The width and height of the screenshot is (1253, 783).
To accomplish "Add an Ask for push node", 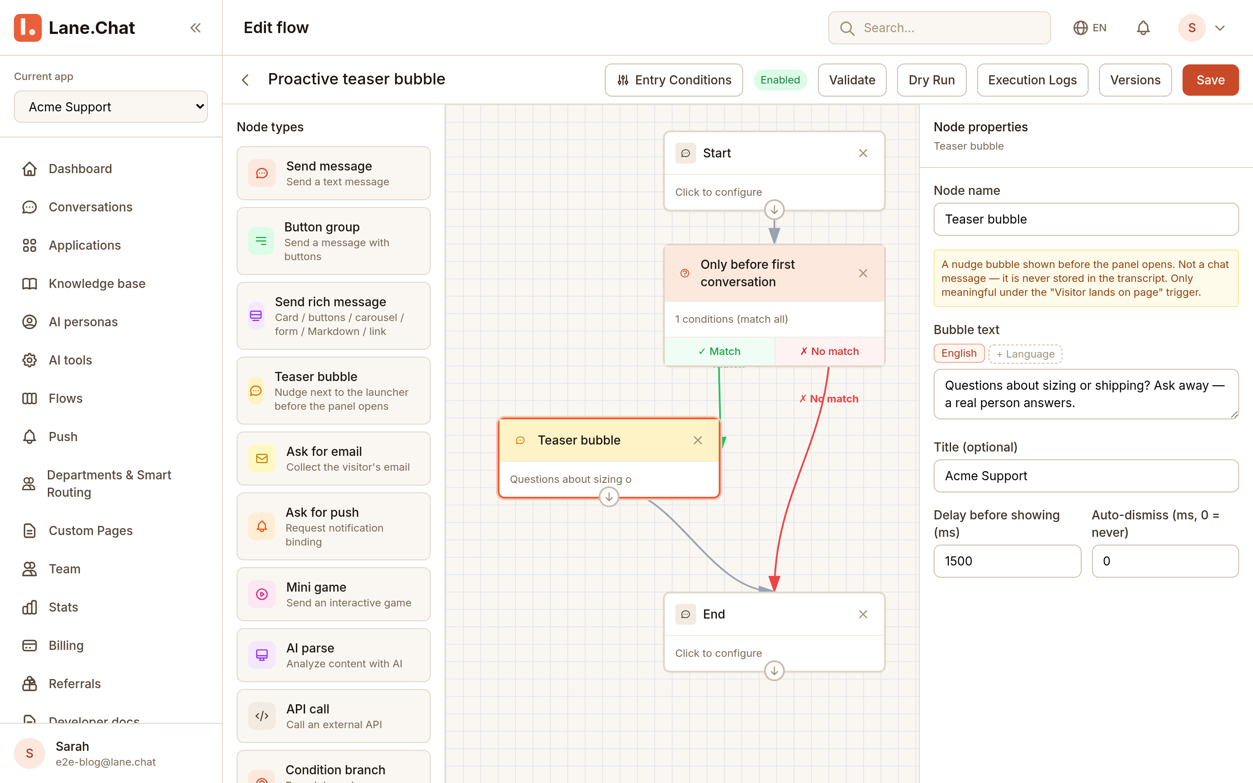I will point(333,527).
